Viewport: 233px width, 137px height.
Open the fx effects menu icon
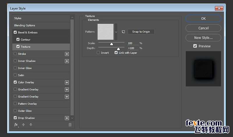tap(16, 125)
